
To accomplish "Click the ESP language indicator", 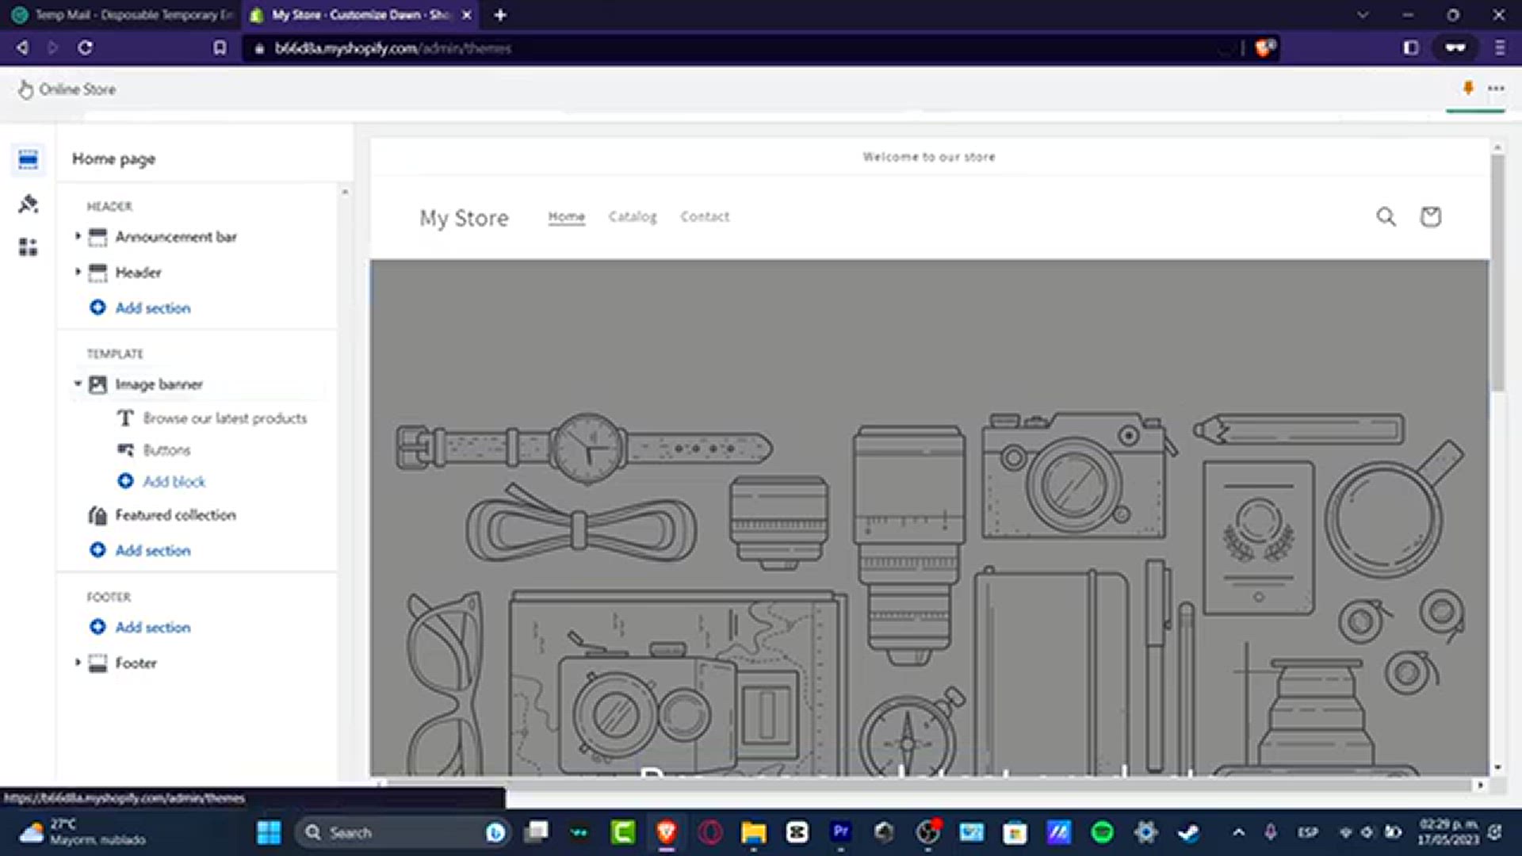I will pos(1307,832).
